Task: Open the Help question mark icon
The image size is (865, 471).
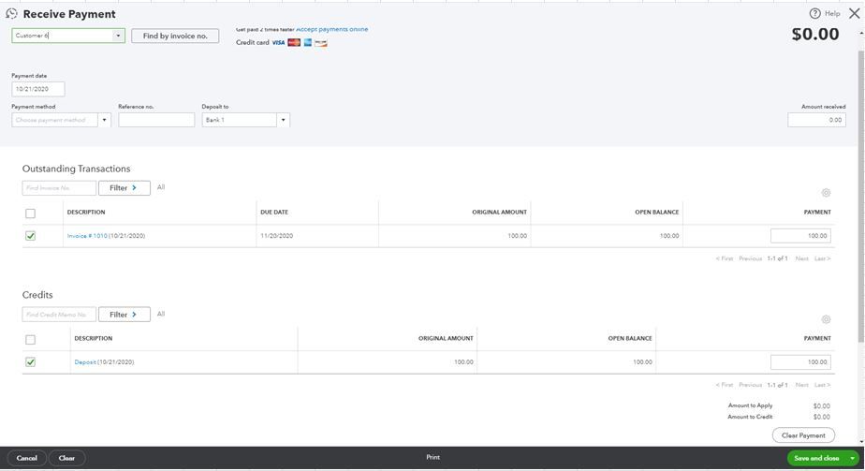Action: tap(814, 13)
